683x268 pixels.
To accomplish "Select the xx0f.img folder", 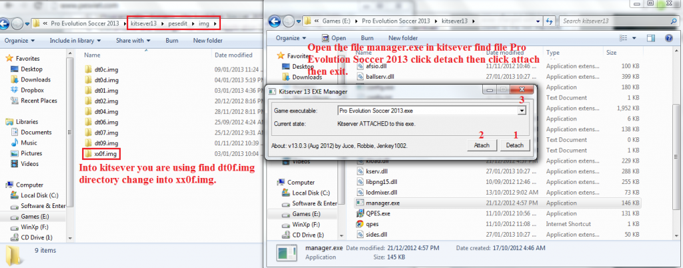I will point(101,153).
